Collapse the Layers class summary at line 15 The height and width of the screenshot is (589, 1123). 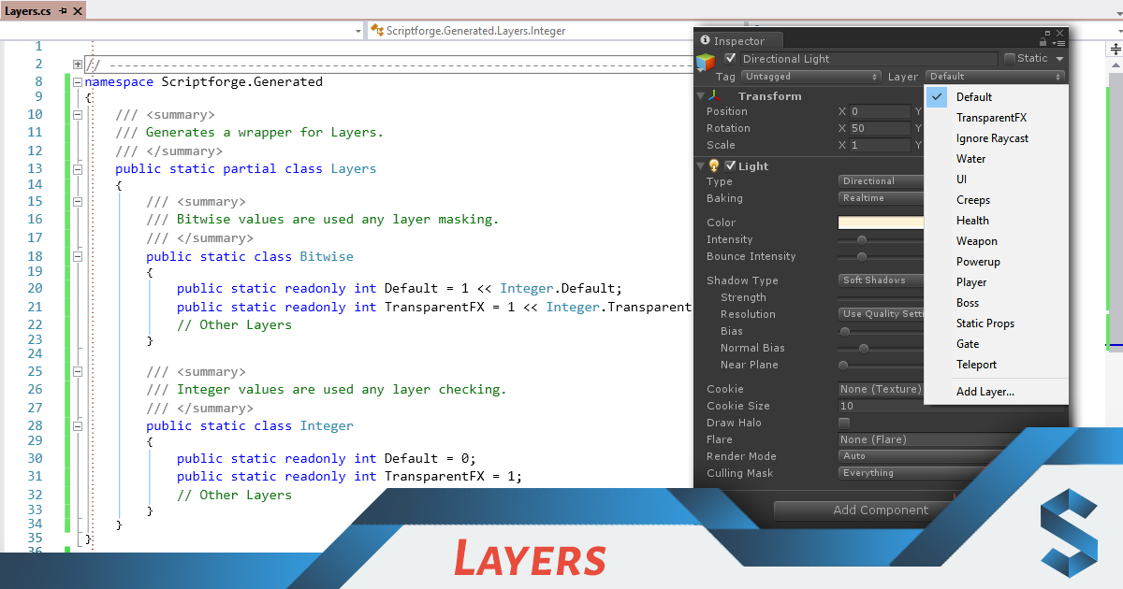click(x=78, y=201)
